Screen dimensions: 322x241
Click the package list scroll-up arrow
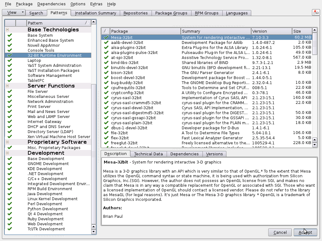(x=314, y=30)
